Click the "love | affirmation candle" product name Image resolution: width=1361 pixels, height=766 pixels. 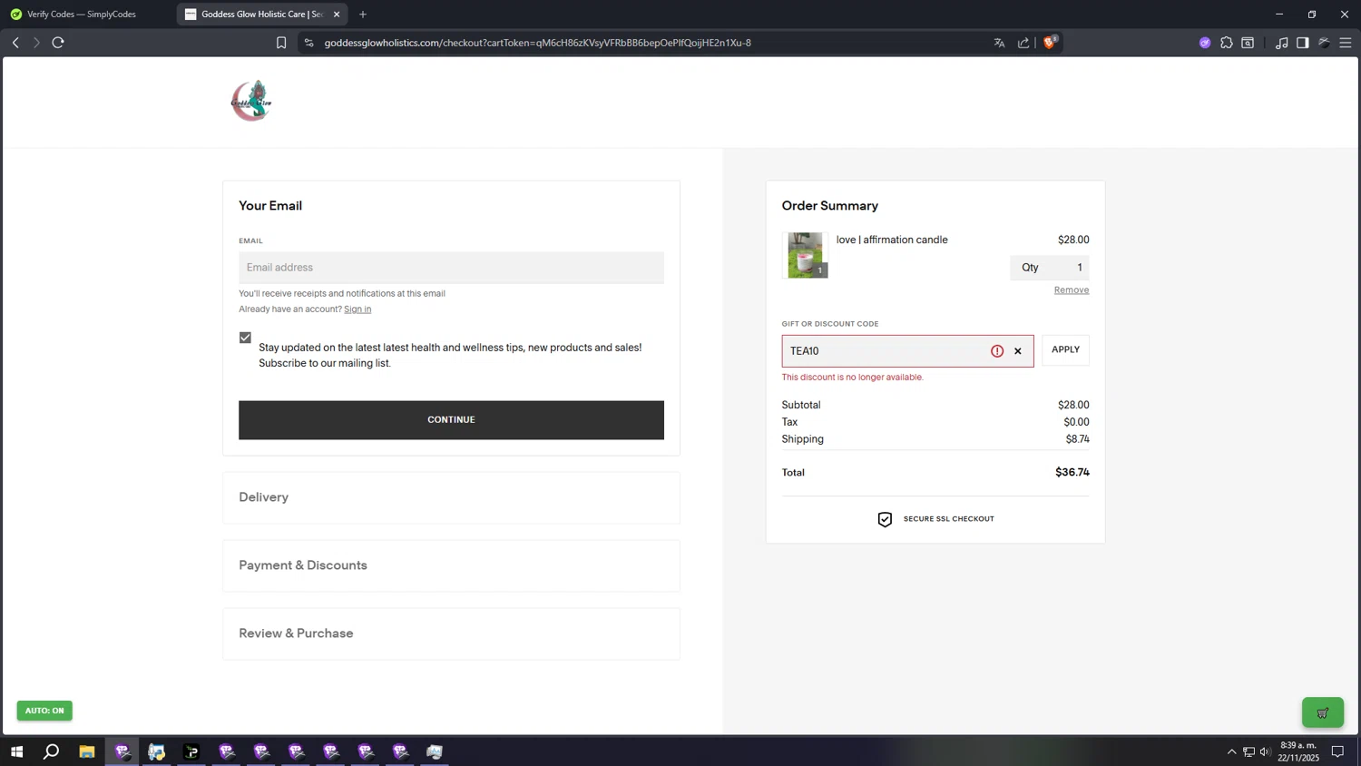click(892, 240)
